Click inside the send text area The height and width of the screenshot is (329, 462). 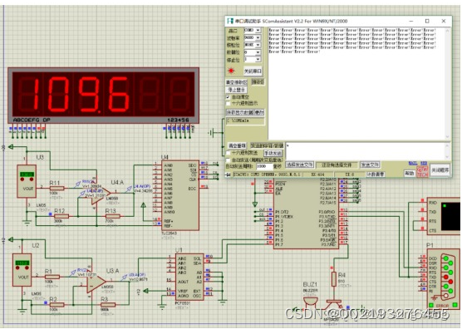point(364,151)
